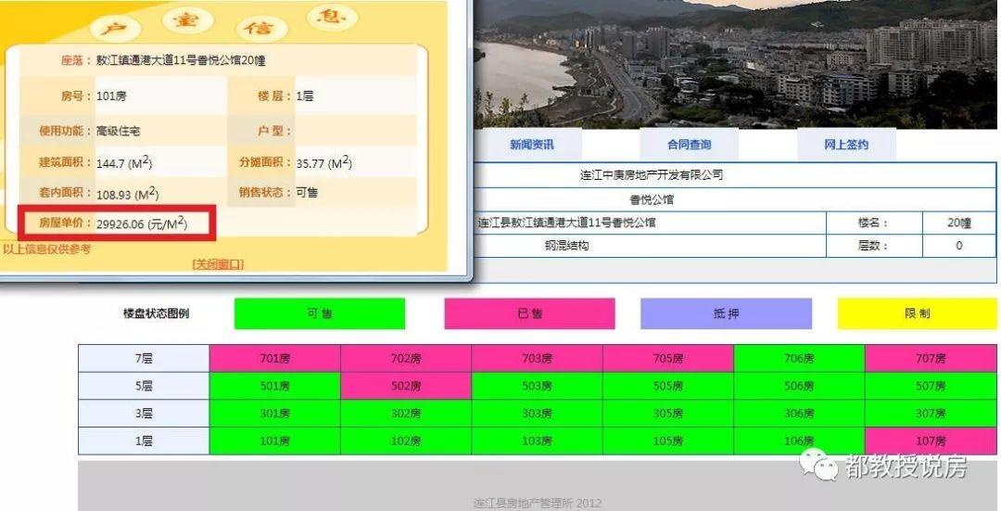
Task: Click the pink 已售 legend swatch
Action: [530, 313]
